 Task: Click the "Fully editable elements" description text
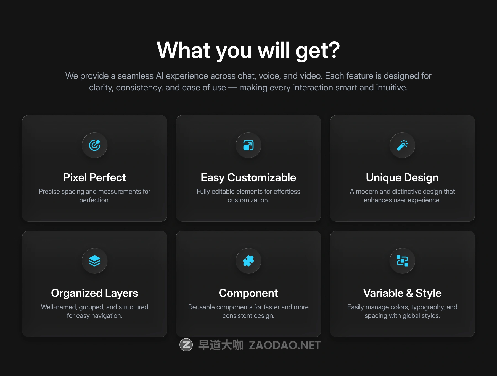pos(248,195)
